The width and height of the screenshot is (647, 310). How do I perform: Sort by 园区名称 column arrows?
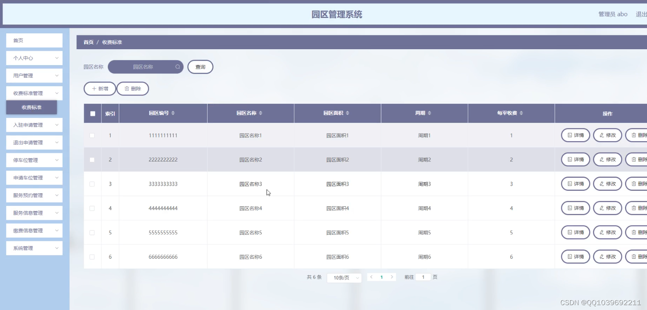click(x=260, y=113)
